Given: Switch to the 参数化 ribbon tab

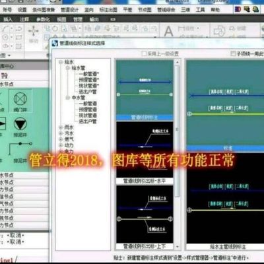Looking at the screenshot, I should click(x=43, y=19).
